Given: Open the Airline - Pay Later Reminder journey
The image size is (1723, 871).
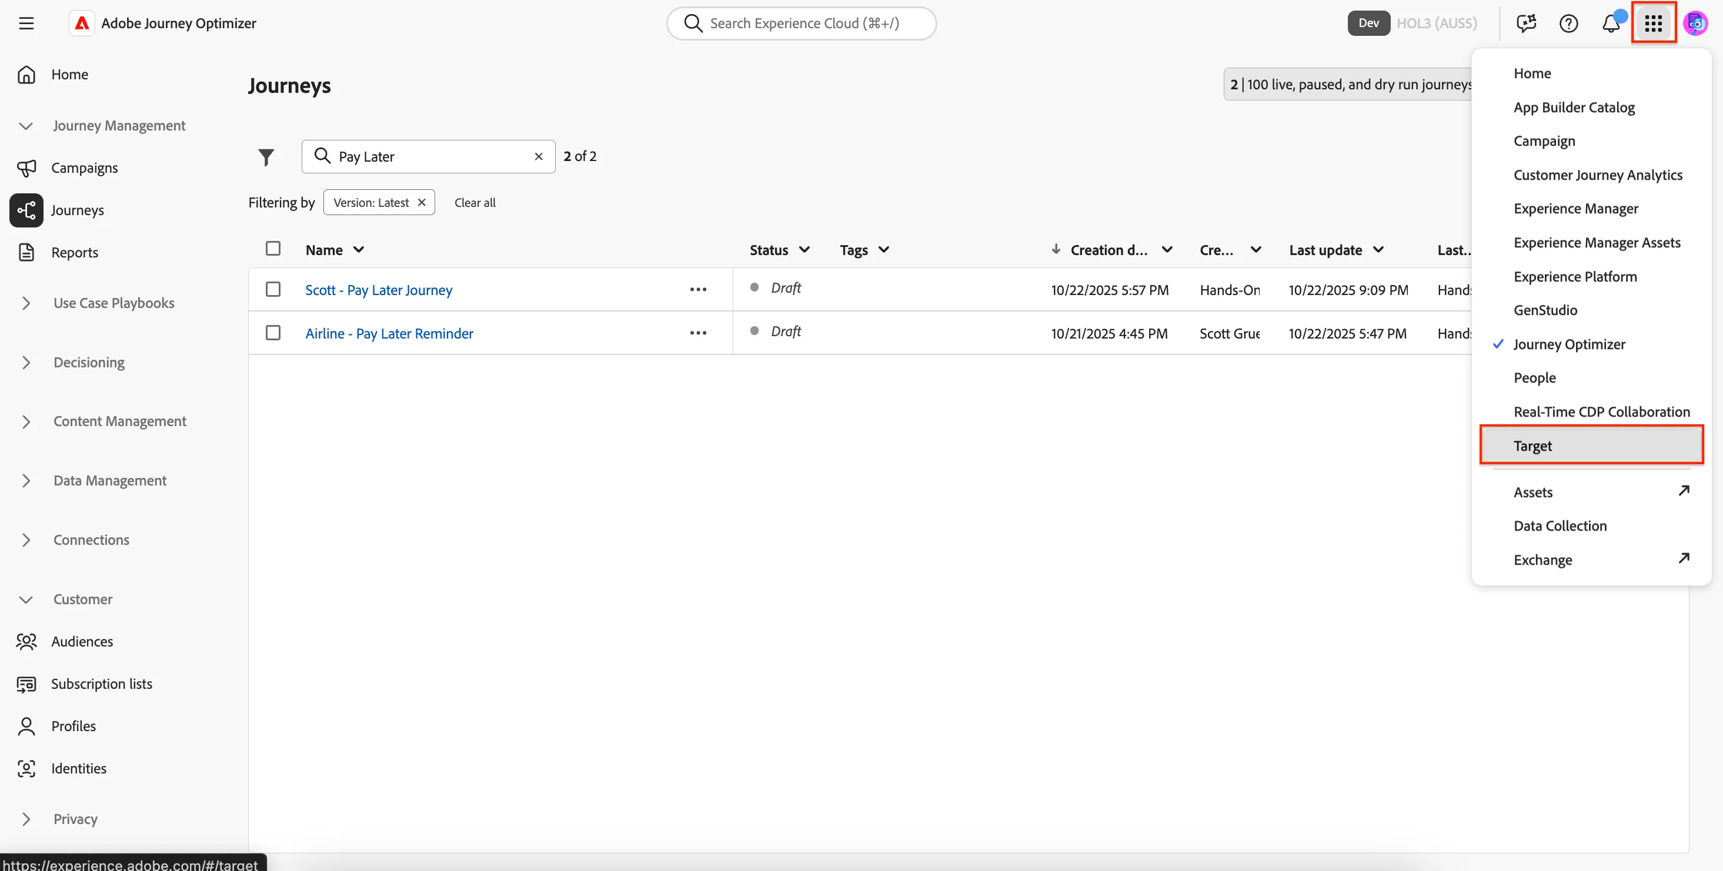Looking at the screenshot, I should pyautogui.click(x=389, y=334).
